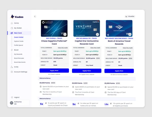Click 'Earn up to $2,011/yr' text
The image size is (152, 117).
pos(60,51)
